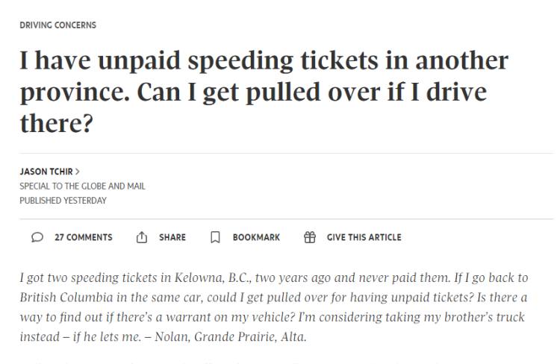The width and height of the screenshot is (560, 364).
Task: Click the Published Yesterday timestamp
Action: point(63,201)
